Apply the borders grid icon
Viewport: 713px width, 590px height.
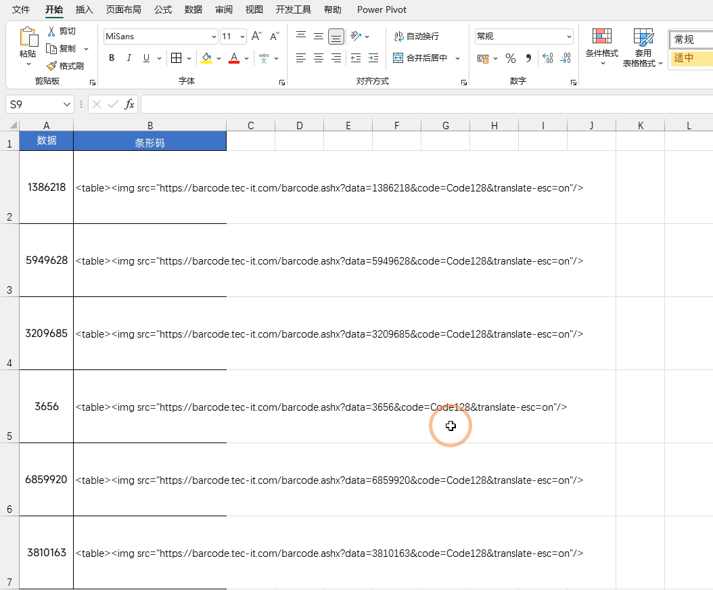click(176, 58)
